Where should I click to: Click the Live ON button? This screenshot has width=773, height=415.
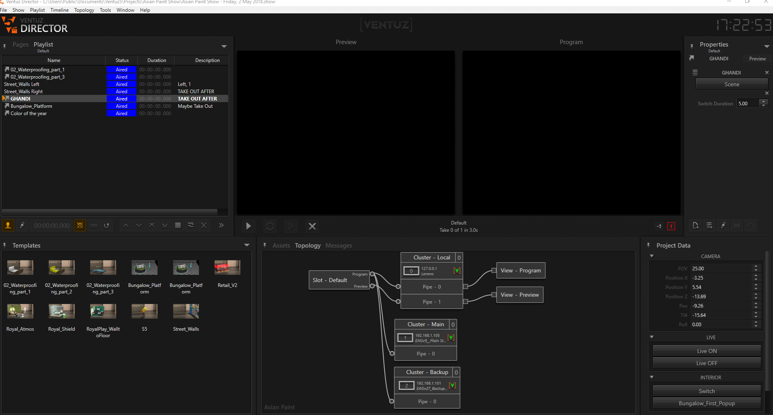click(x=706, y=351)
